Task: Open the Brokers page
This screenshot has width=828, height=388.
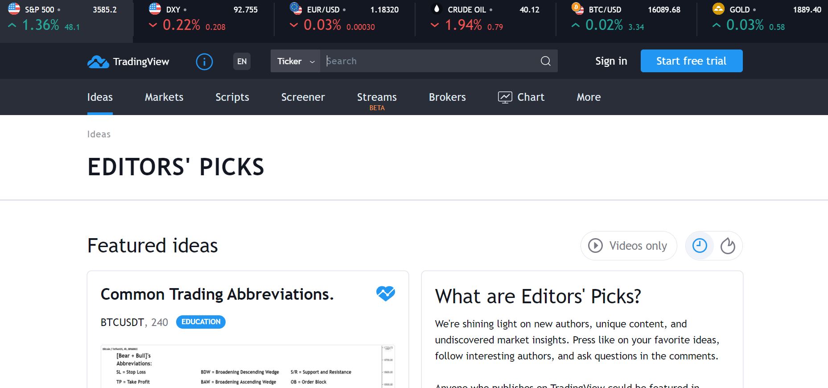Action: pos(447,97)
